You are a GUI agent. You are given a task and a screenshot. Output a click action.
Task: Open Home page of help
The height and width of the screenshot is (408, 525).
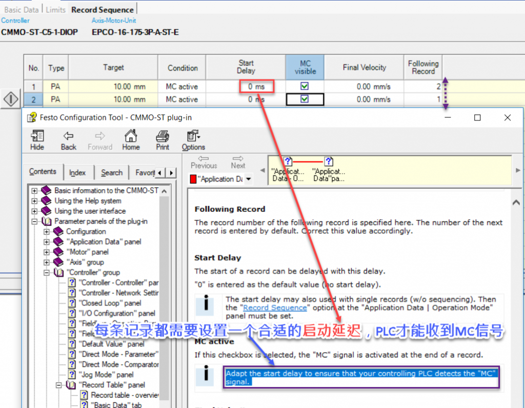(x=131, y=140)
